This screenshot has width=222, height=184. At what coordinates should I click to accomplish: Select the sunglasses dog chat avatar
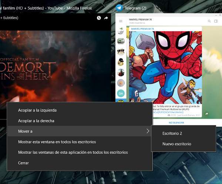(121, 52)
